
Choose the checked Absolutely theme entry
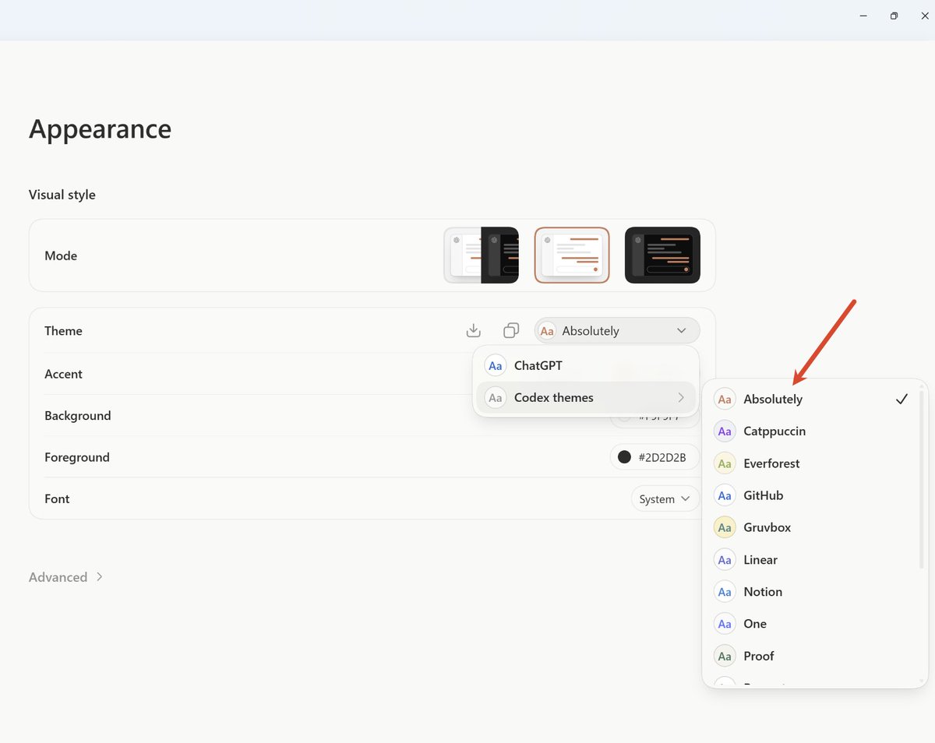point(812,399)
